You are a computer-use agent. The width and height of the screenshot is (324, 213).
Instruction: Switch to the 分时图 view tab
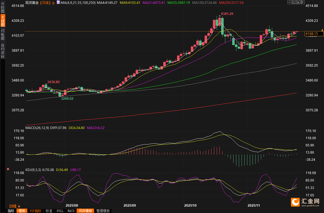[2, 7]
